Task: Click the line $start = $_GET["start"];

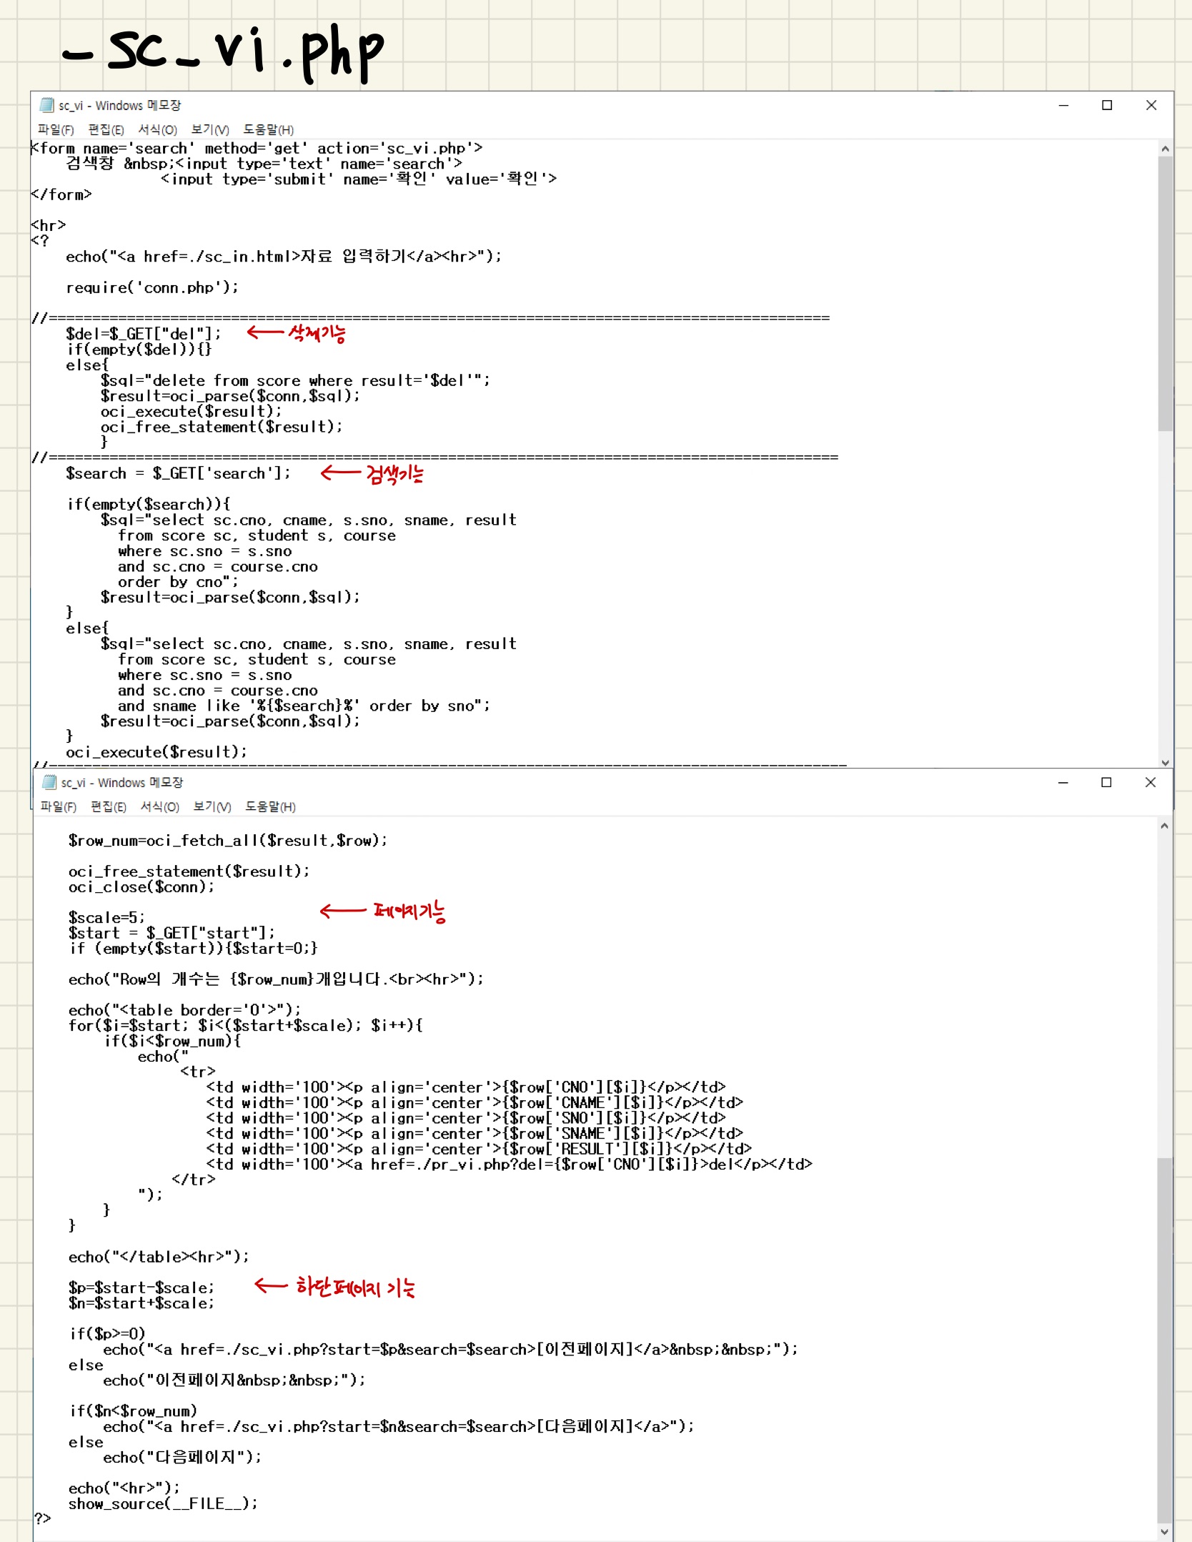Action: [172, 933]
